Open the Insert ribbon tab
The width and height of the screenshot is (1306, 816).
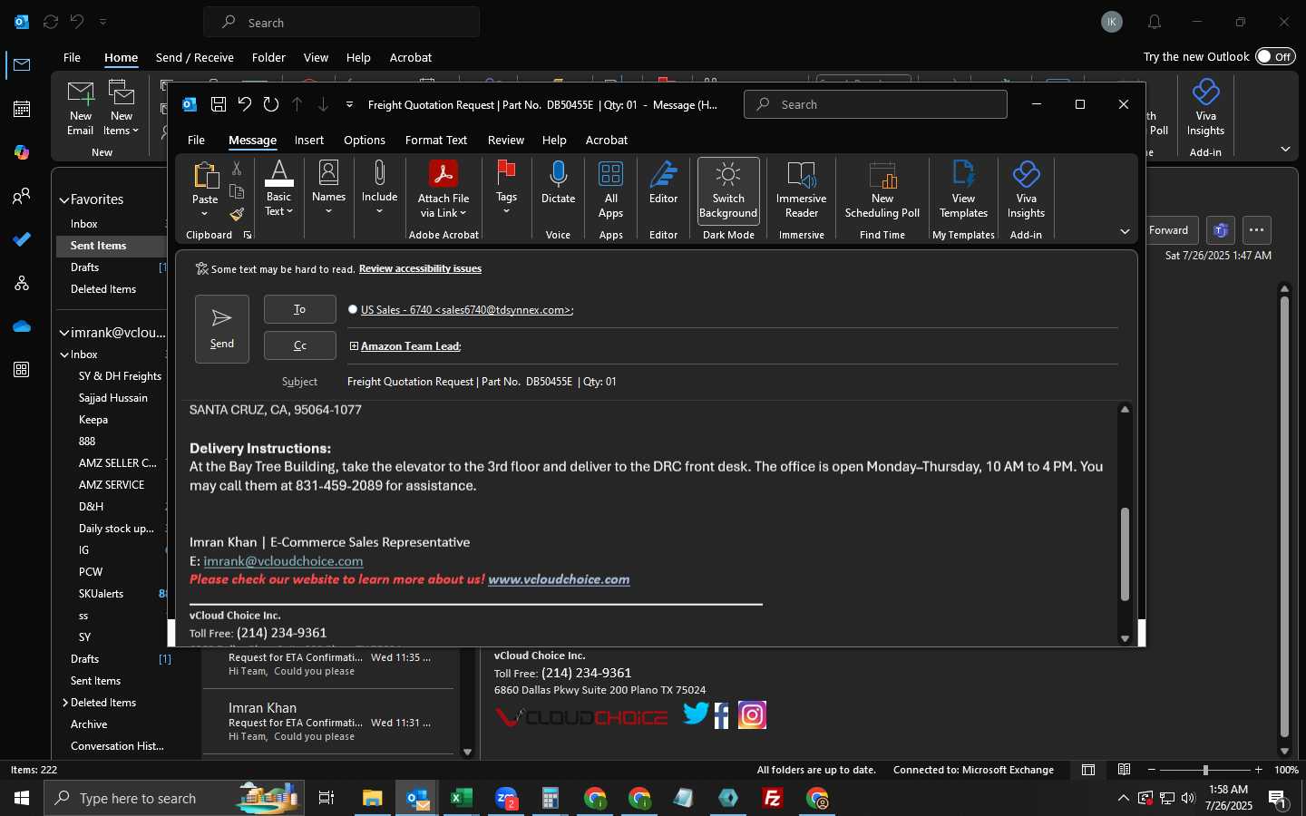(309, 140)
